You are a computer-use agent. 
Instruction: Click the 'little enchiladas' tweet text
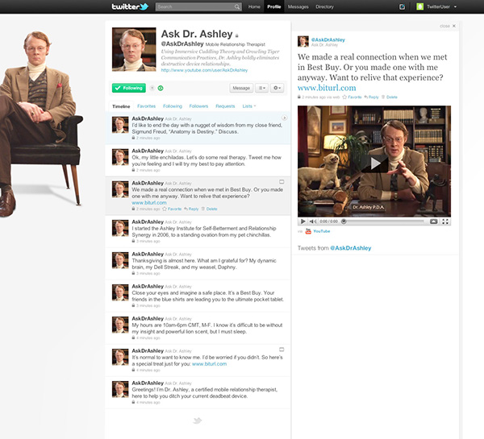tap(207, 160)
